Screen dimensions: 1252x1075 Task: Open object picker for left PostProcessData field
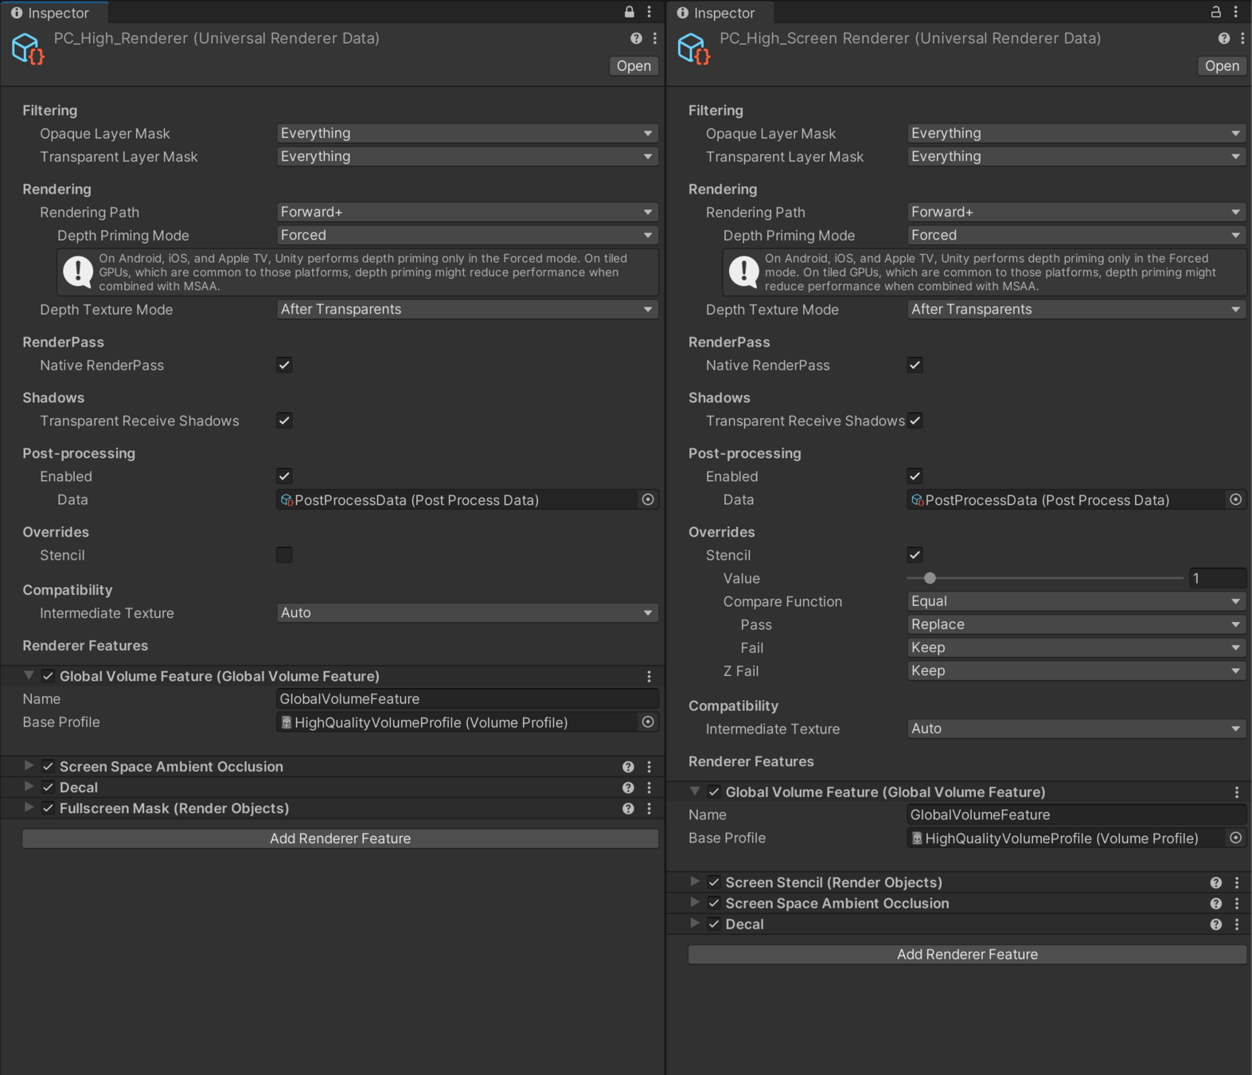[648, 499]
